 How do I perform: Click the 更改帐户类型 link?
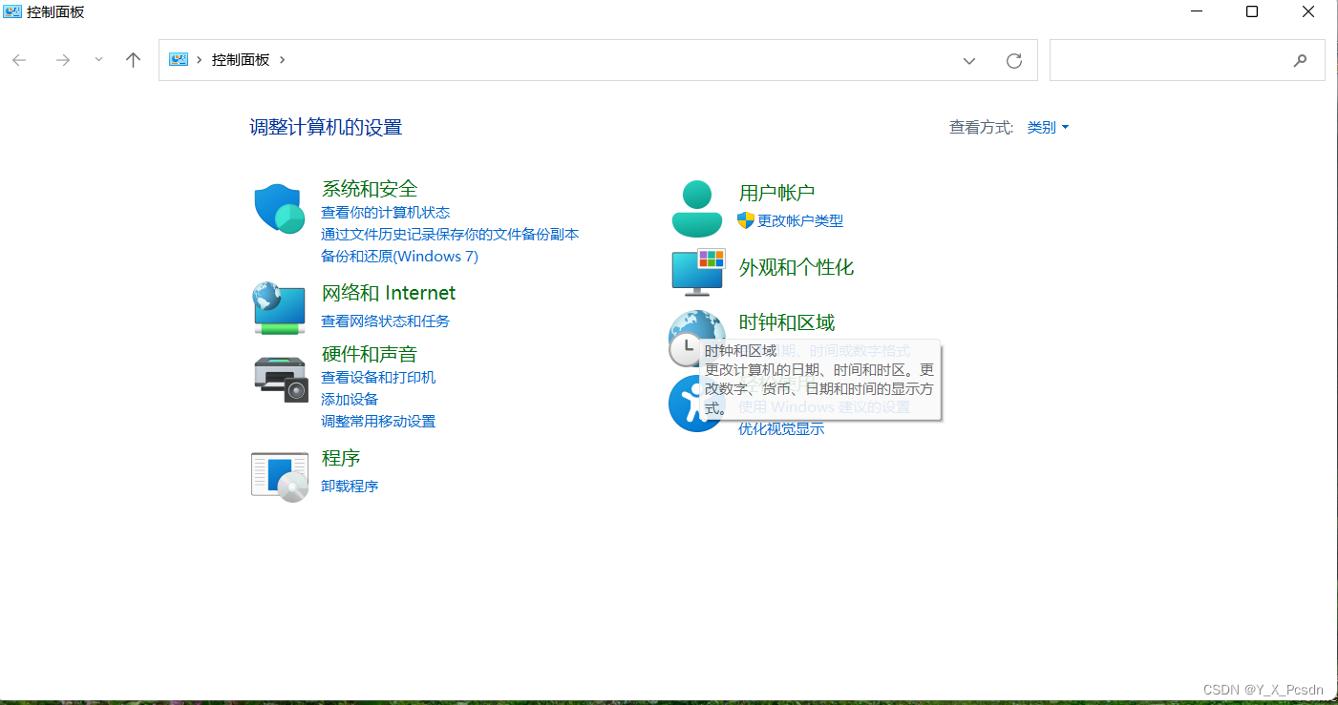pyautogui.click(x=800, y=221)
